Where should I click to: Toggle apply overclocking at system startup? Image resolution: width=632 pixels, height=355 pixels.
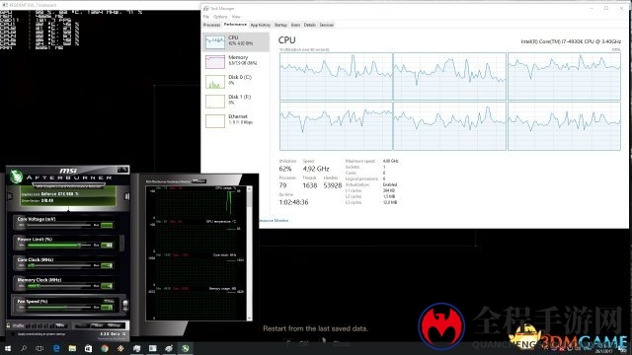click(13, 334)
